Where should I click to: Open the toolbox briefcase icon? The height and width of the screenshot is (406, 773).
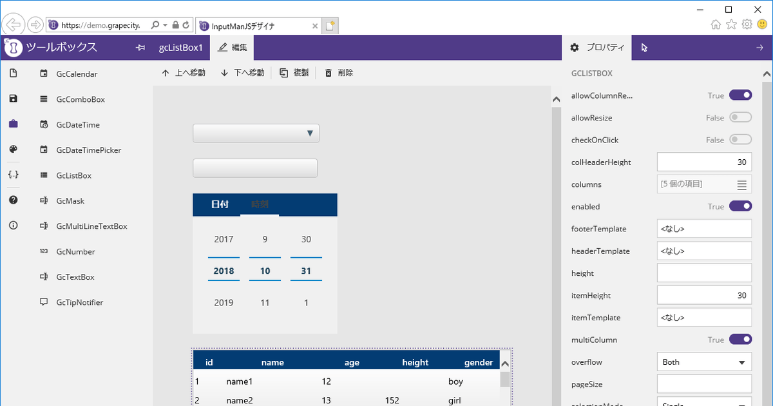[x=14, y=124]
